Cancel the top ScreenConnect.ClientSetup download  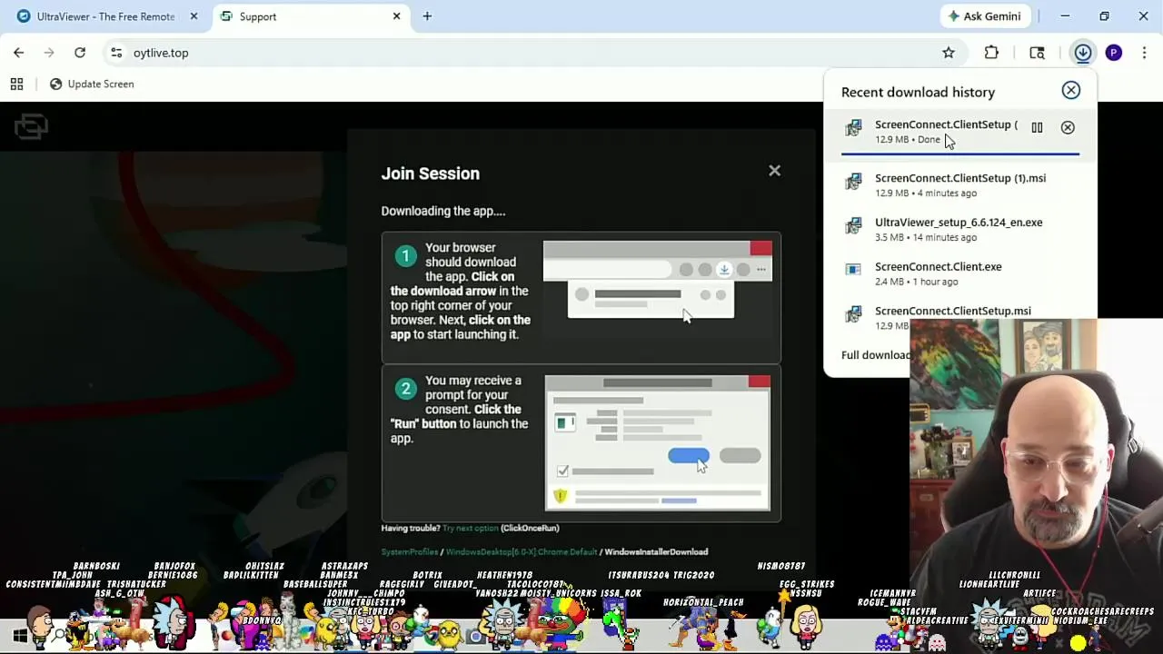point(1068,127)
